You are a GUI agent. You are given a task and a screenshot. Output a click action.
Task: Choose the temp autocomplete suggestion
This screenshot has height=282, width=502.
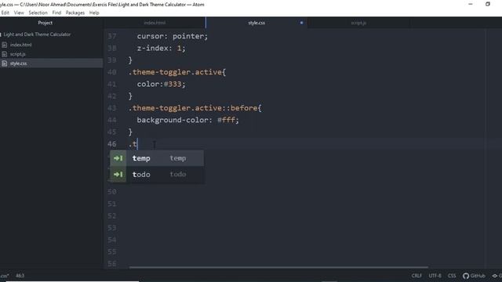pos(157,158)
